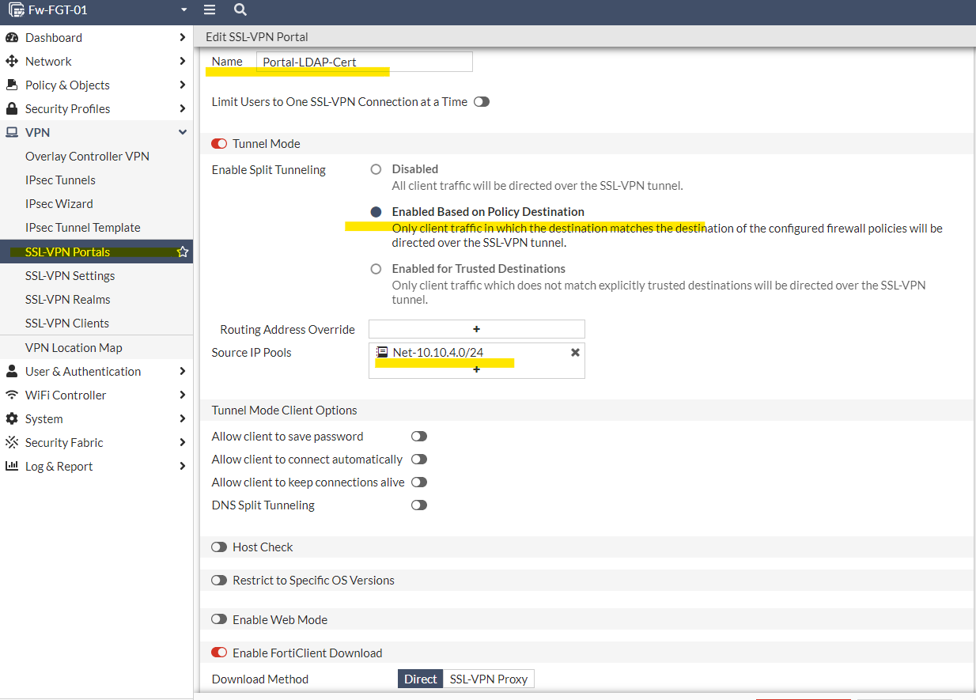Click the Name input field for Portal-LDAP-Cert
The width and height of the screenshot is (976, 700).
pyautogui.click(x=362, y=61)
